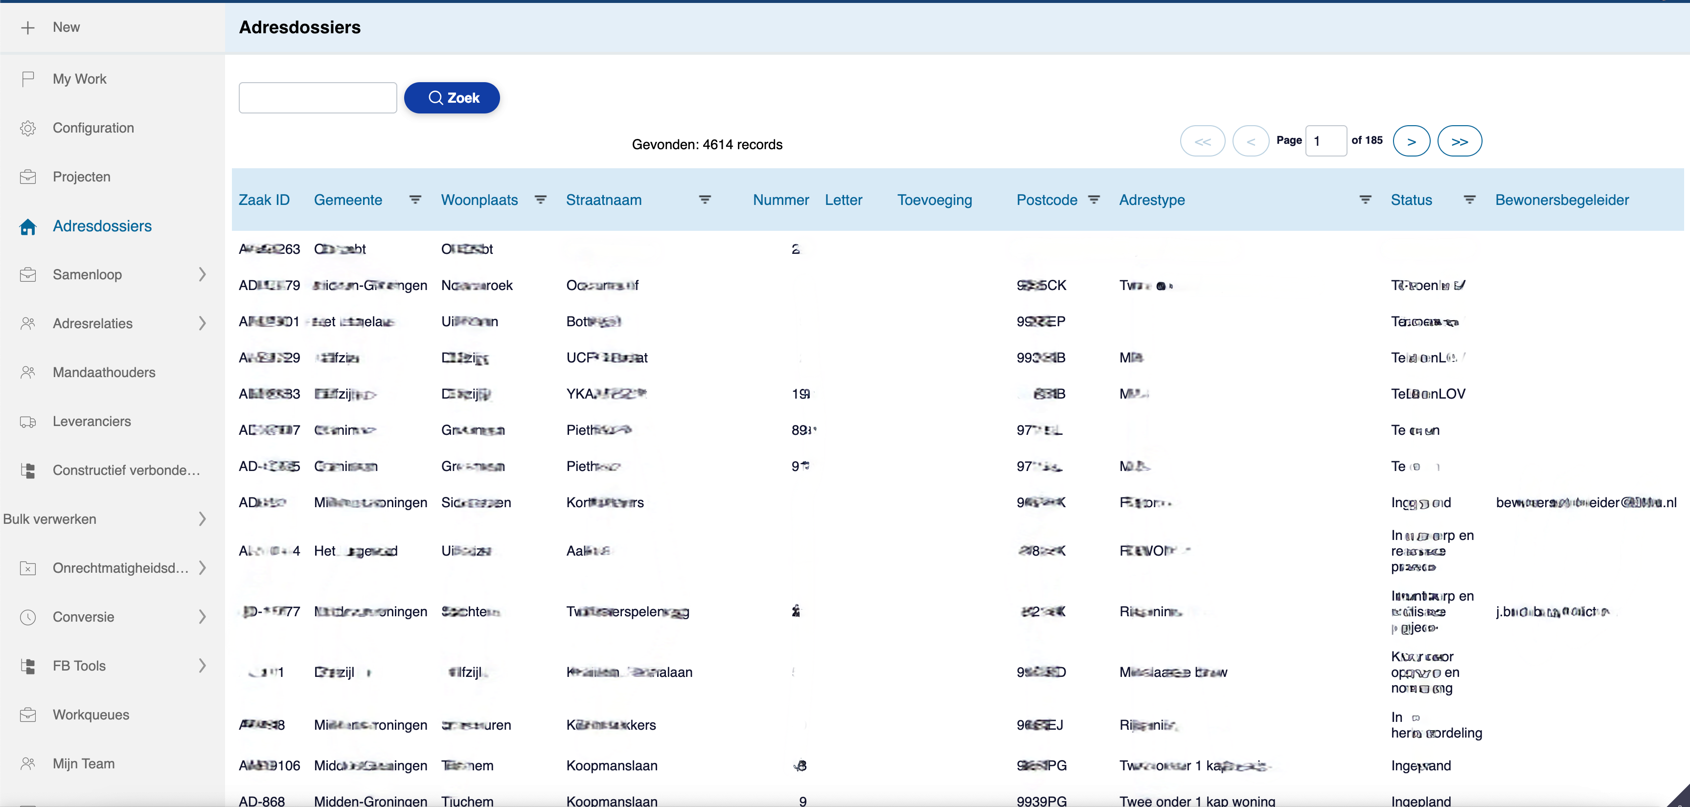Jump to the last page
1690x807 pixels.
[x=1460, y=141]
